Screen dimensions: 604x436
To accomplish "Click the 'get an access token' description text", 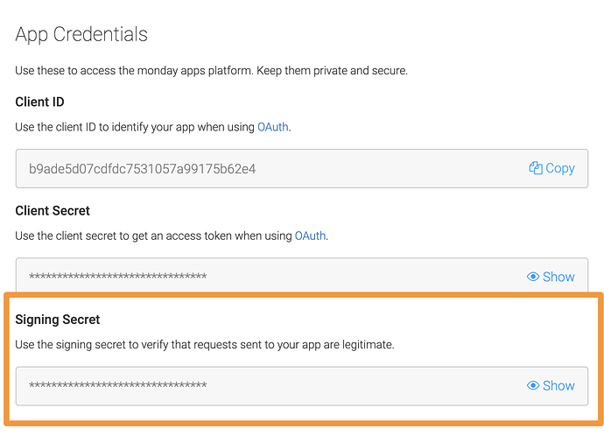I will tap(172, 236).
